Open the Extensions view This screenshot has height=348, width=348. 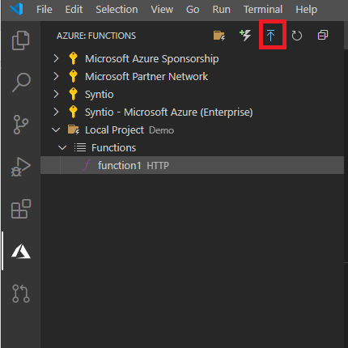[21, 209]
